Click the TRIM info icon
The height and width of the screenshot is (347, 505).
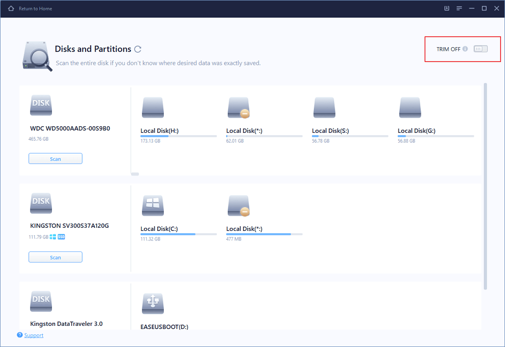(x=465, y=49)
